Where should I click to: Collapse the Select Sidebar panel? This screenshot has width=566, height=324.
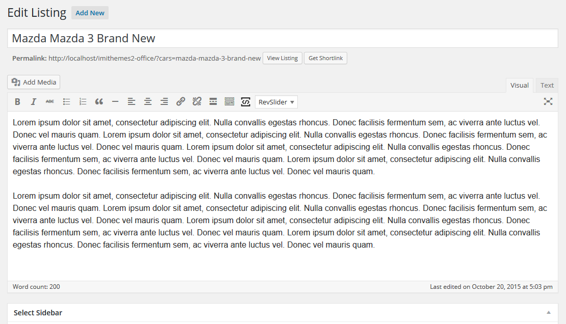(548, 312)
